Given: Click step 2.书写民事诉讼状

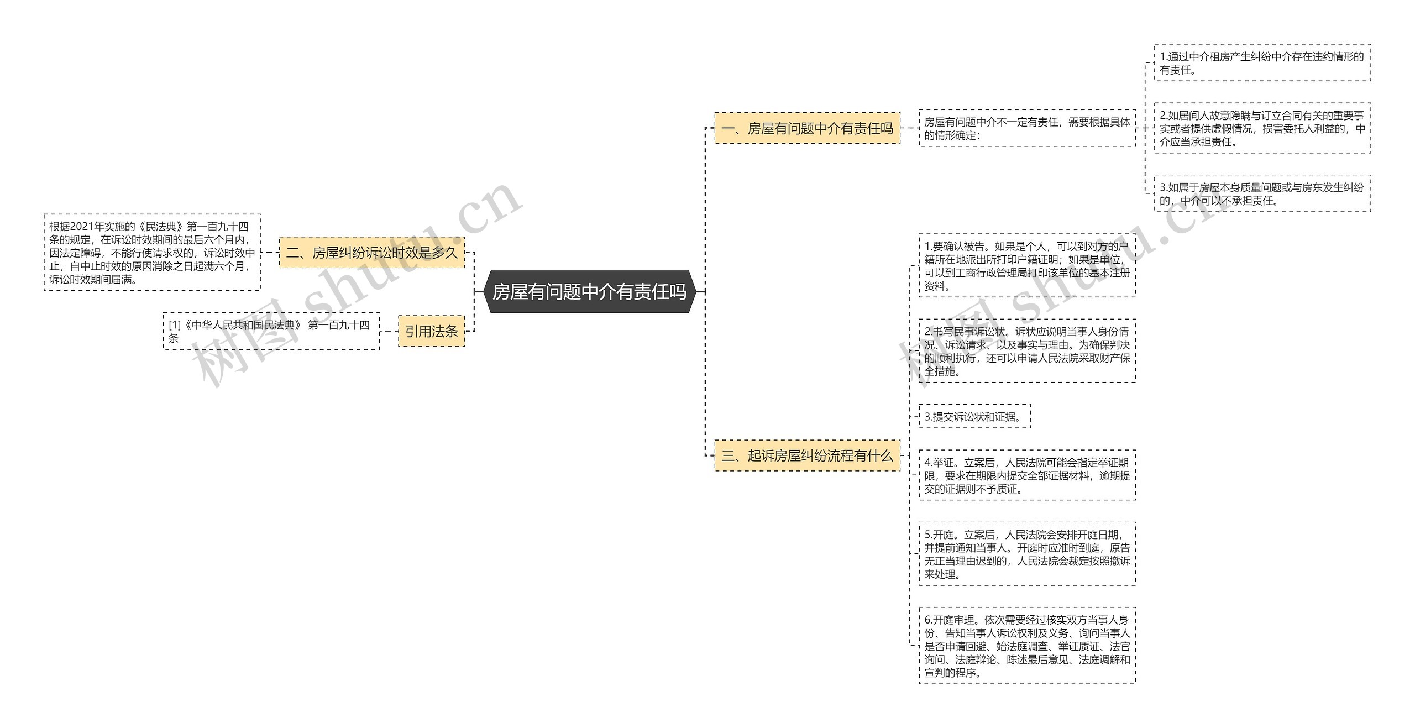Looking at the screenshot, I should [1027, 351].
